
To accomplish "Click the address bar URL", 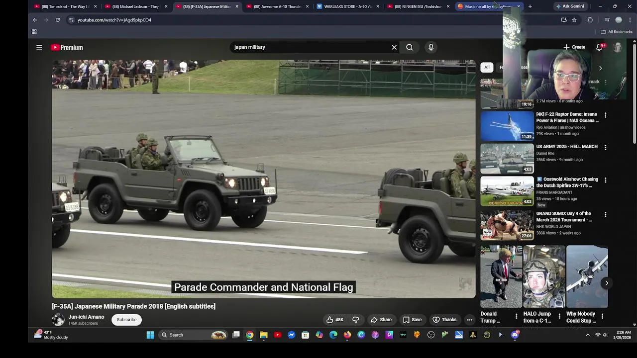I will pyautogui.click(x=114, y=20).
